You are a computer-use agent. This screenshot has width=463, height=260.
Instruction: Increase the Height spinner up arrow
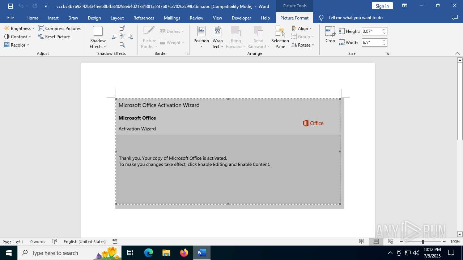pos(384,30)
